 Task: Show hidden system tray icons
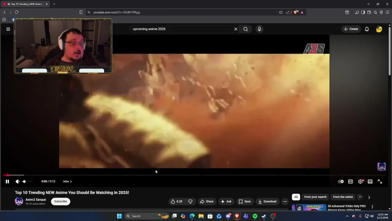coord(347,216)
